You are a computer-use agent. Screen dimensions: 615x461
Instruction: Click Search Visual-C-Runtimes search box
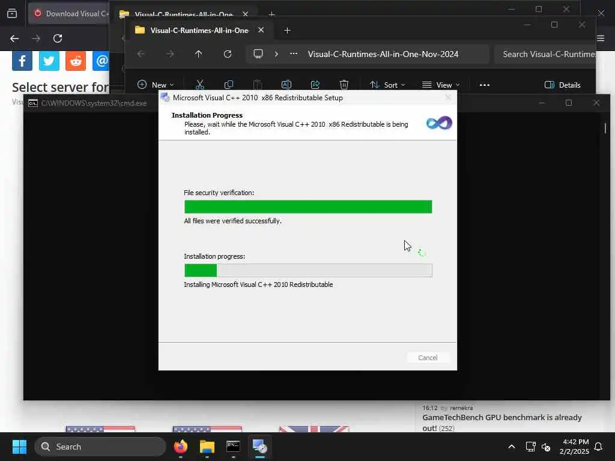coord(545,54)
